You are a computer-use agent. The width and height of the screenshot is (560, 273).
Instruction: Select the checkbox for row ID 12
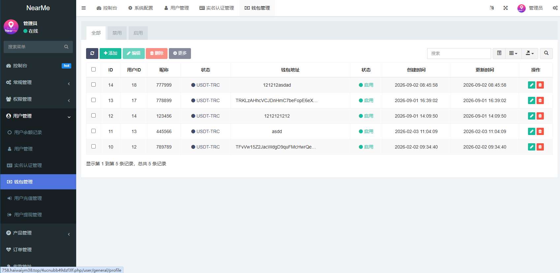coord(94,116)
